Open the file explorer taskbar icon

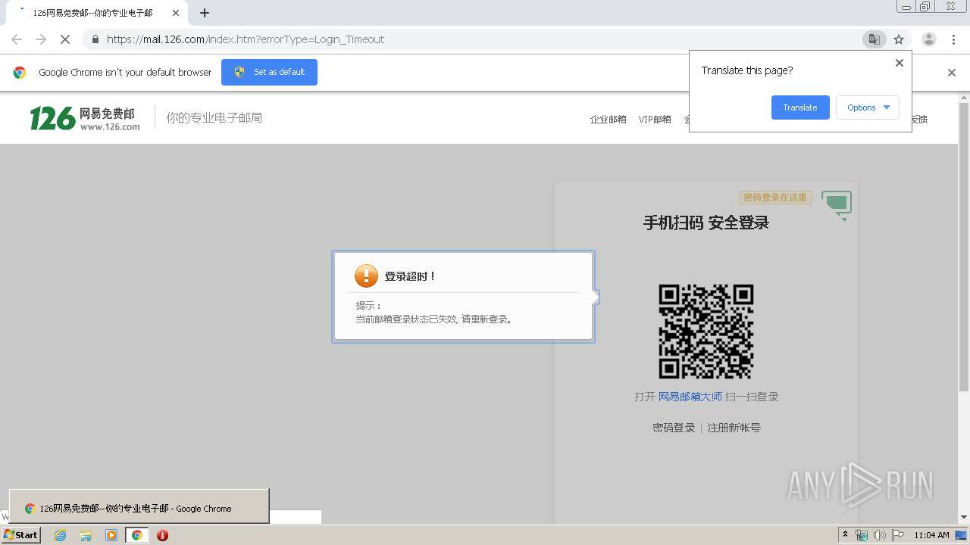coord(86,535)
